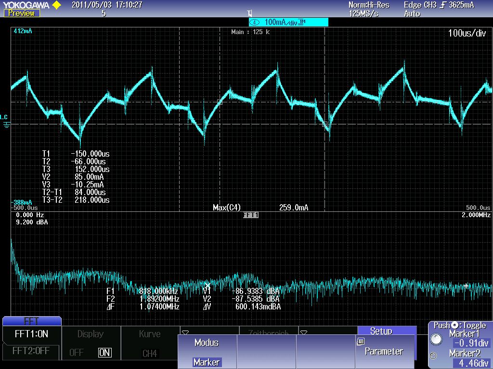Click the Zeitbereich soft key
The height and width of the screenshot is (369, 493).
268,332
